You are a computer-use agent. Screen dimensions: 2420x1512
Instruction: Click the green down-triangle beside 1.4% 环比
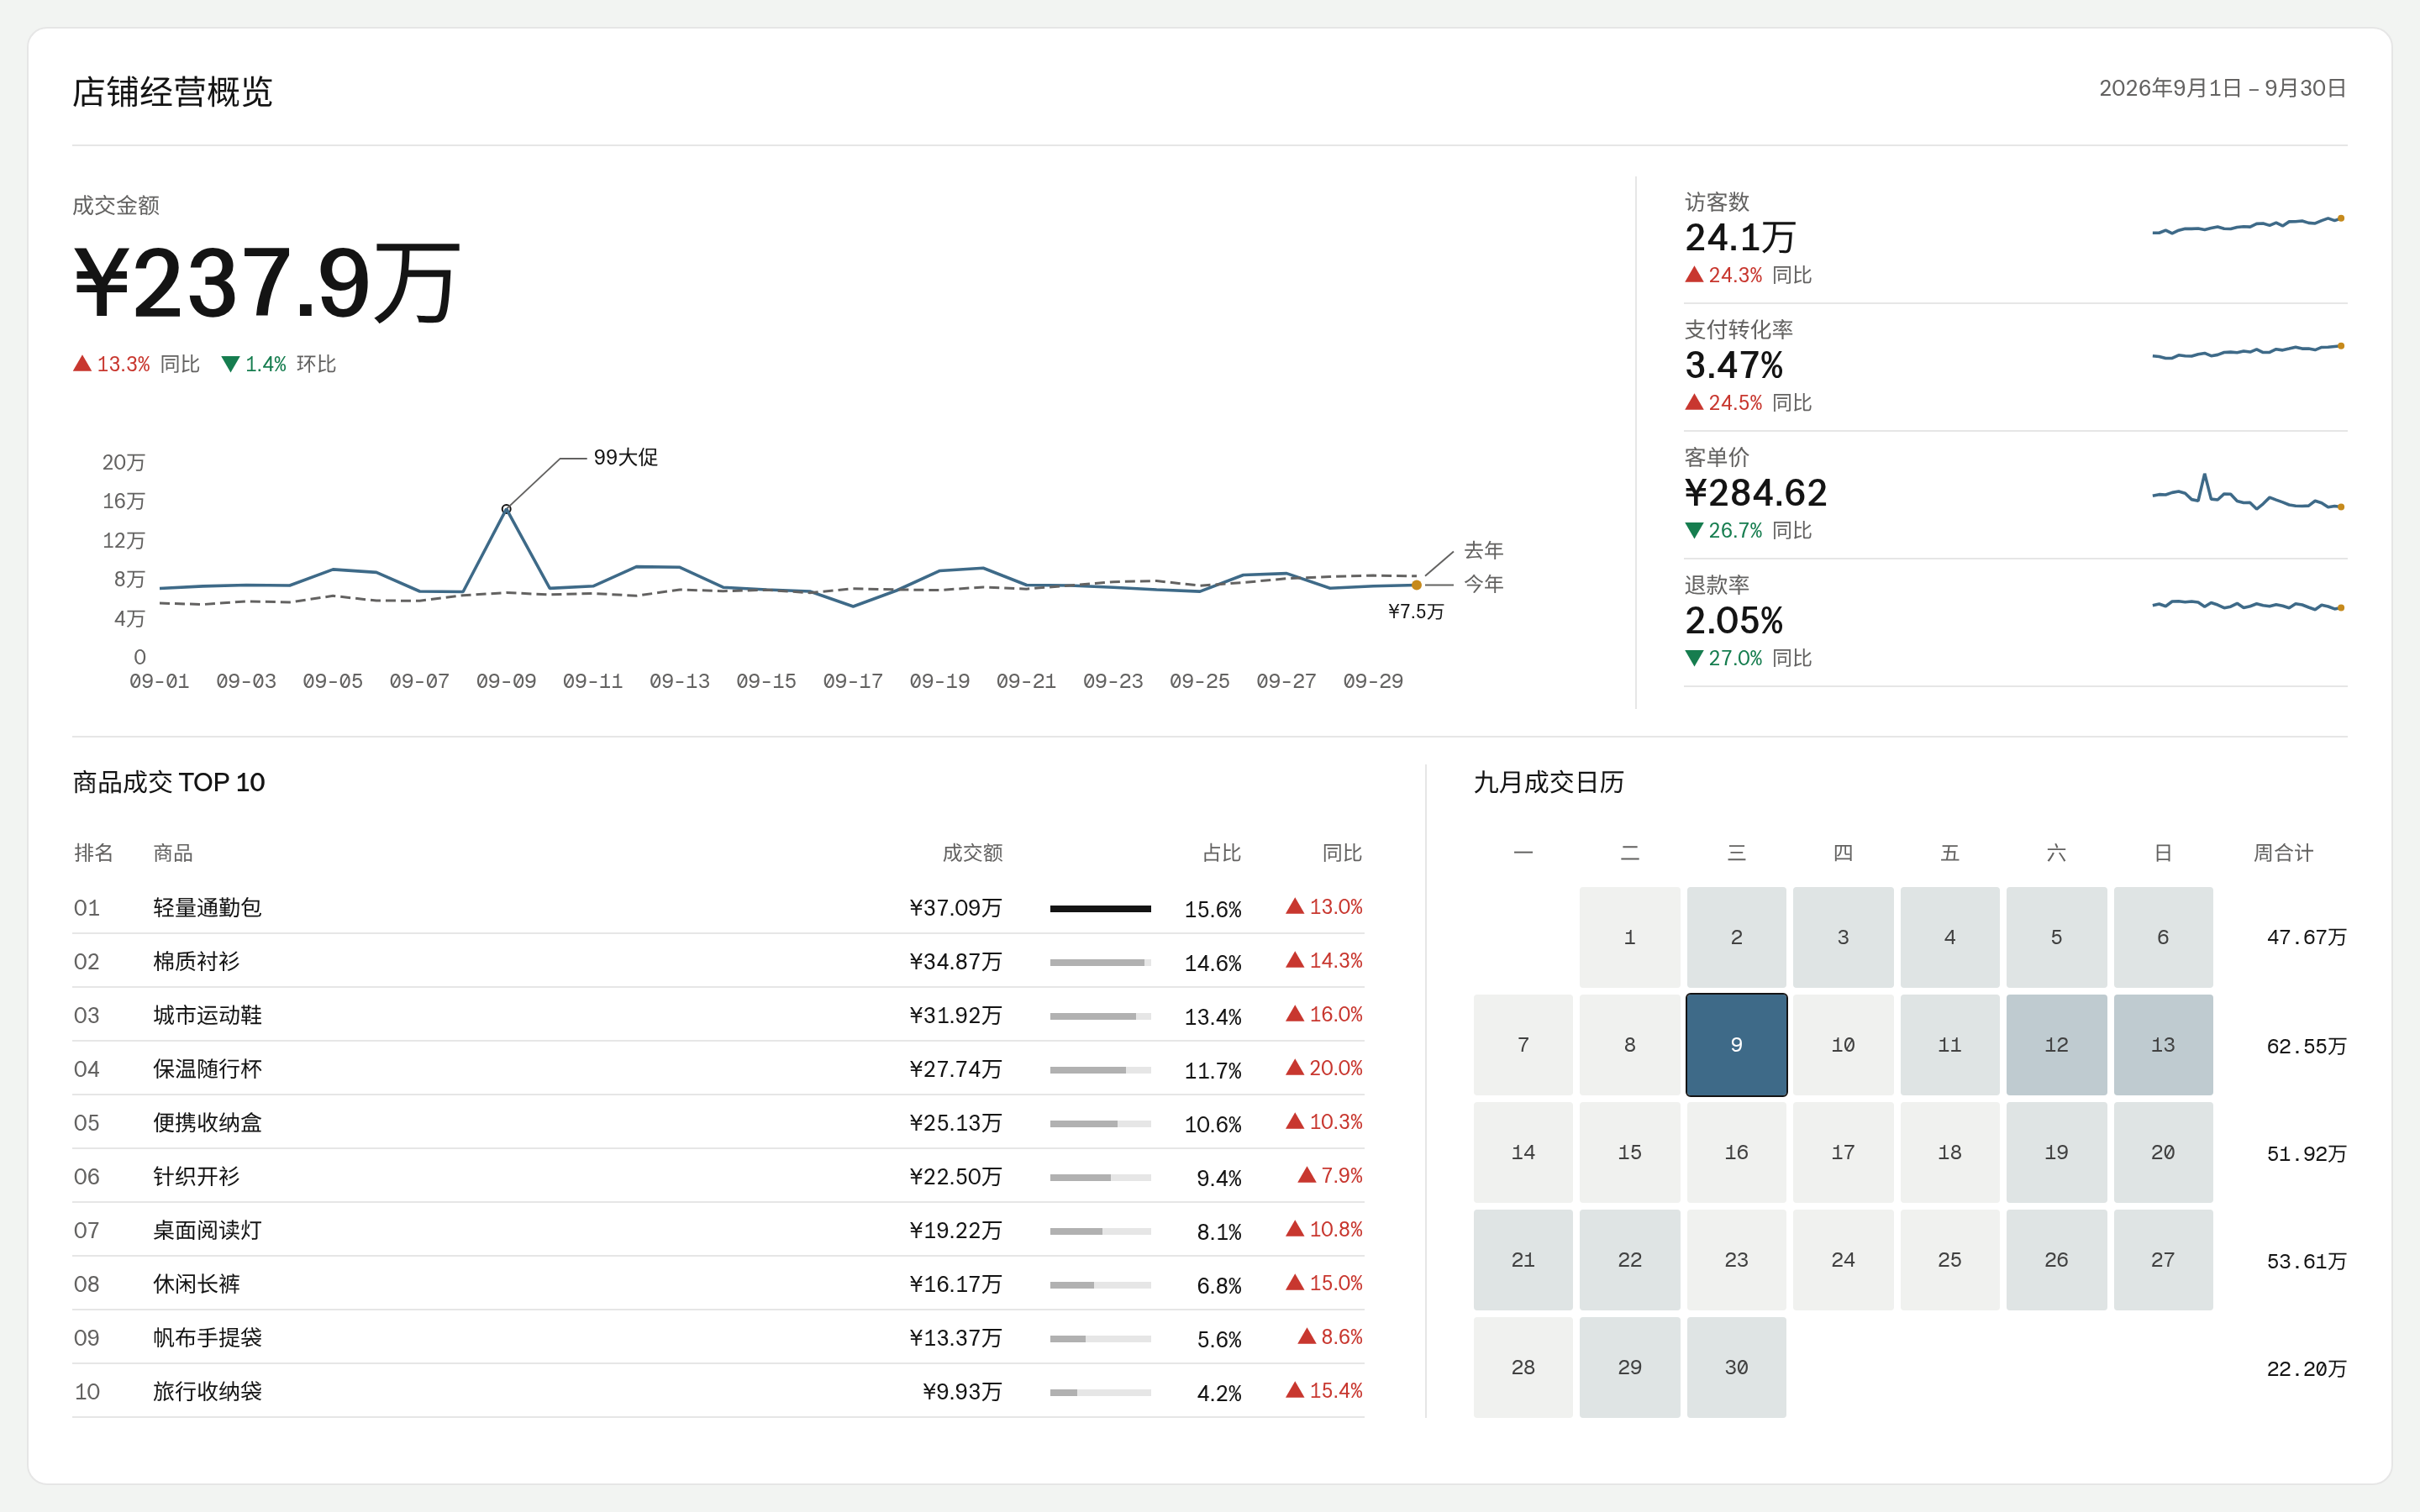(x=230, y=364)
